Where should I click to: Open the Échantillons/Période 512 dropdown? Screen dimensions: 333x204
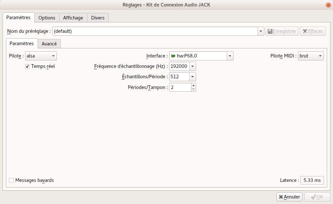pyautogui.click(x=193, y=77)
